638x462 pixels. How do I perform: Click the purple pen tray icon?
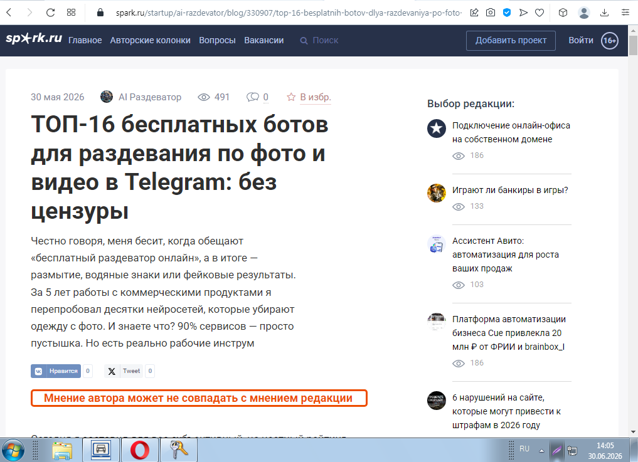pos(556,450)
